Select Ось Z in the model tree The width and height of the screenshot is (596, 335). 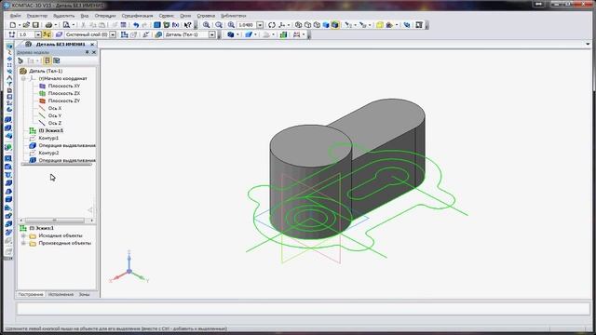(x=55, y=123)
